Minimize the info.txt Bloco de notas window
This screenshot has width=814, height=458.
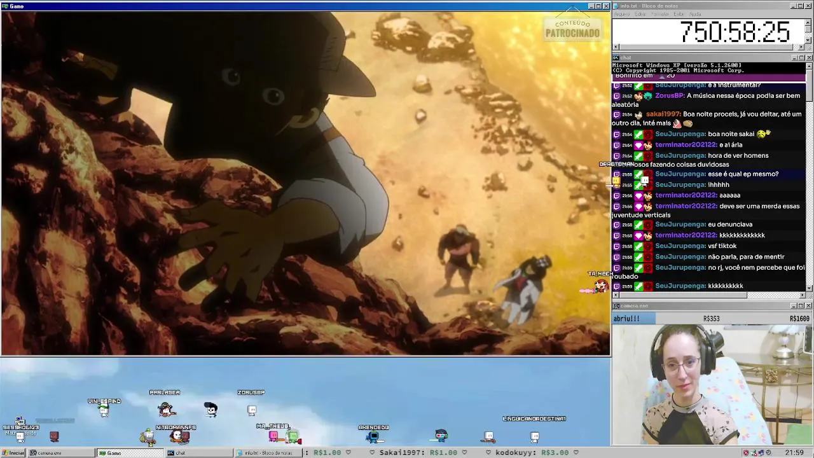794,6
